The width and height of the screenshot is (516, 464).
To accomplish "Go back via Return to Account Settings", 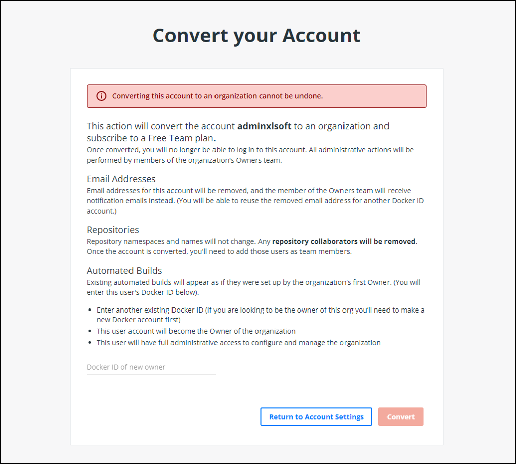I will pyautogui.click(x=316, y=417).
